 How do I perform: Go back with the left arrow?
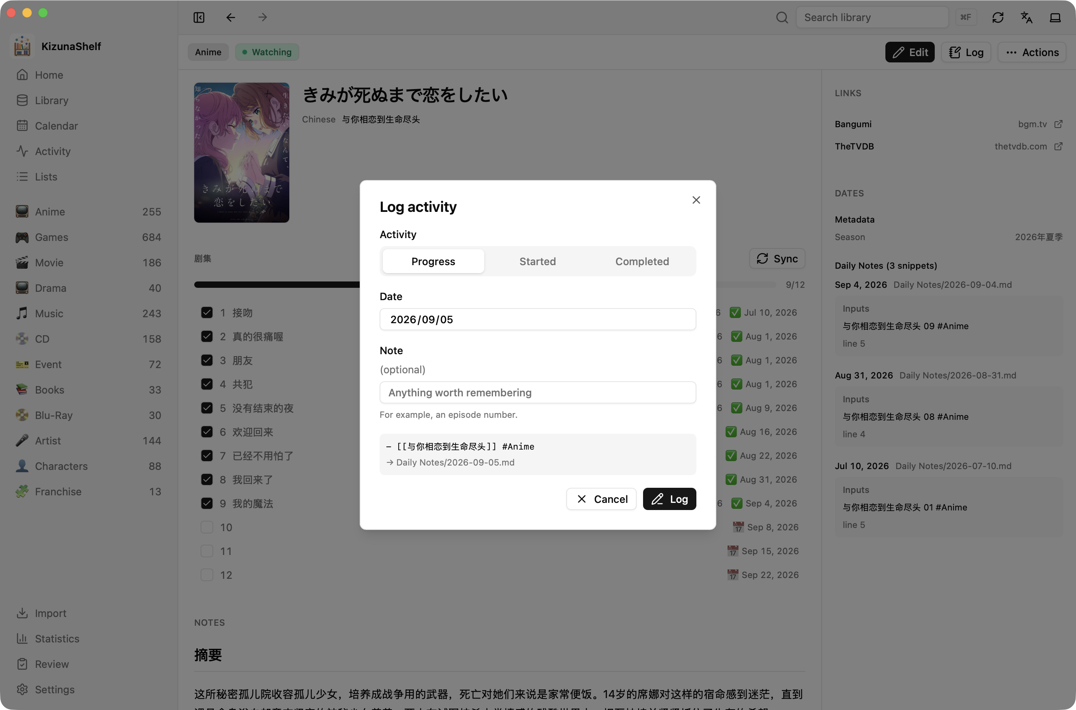[231, 17]
